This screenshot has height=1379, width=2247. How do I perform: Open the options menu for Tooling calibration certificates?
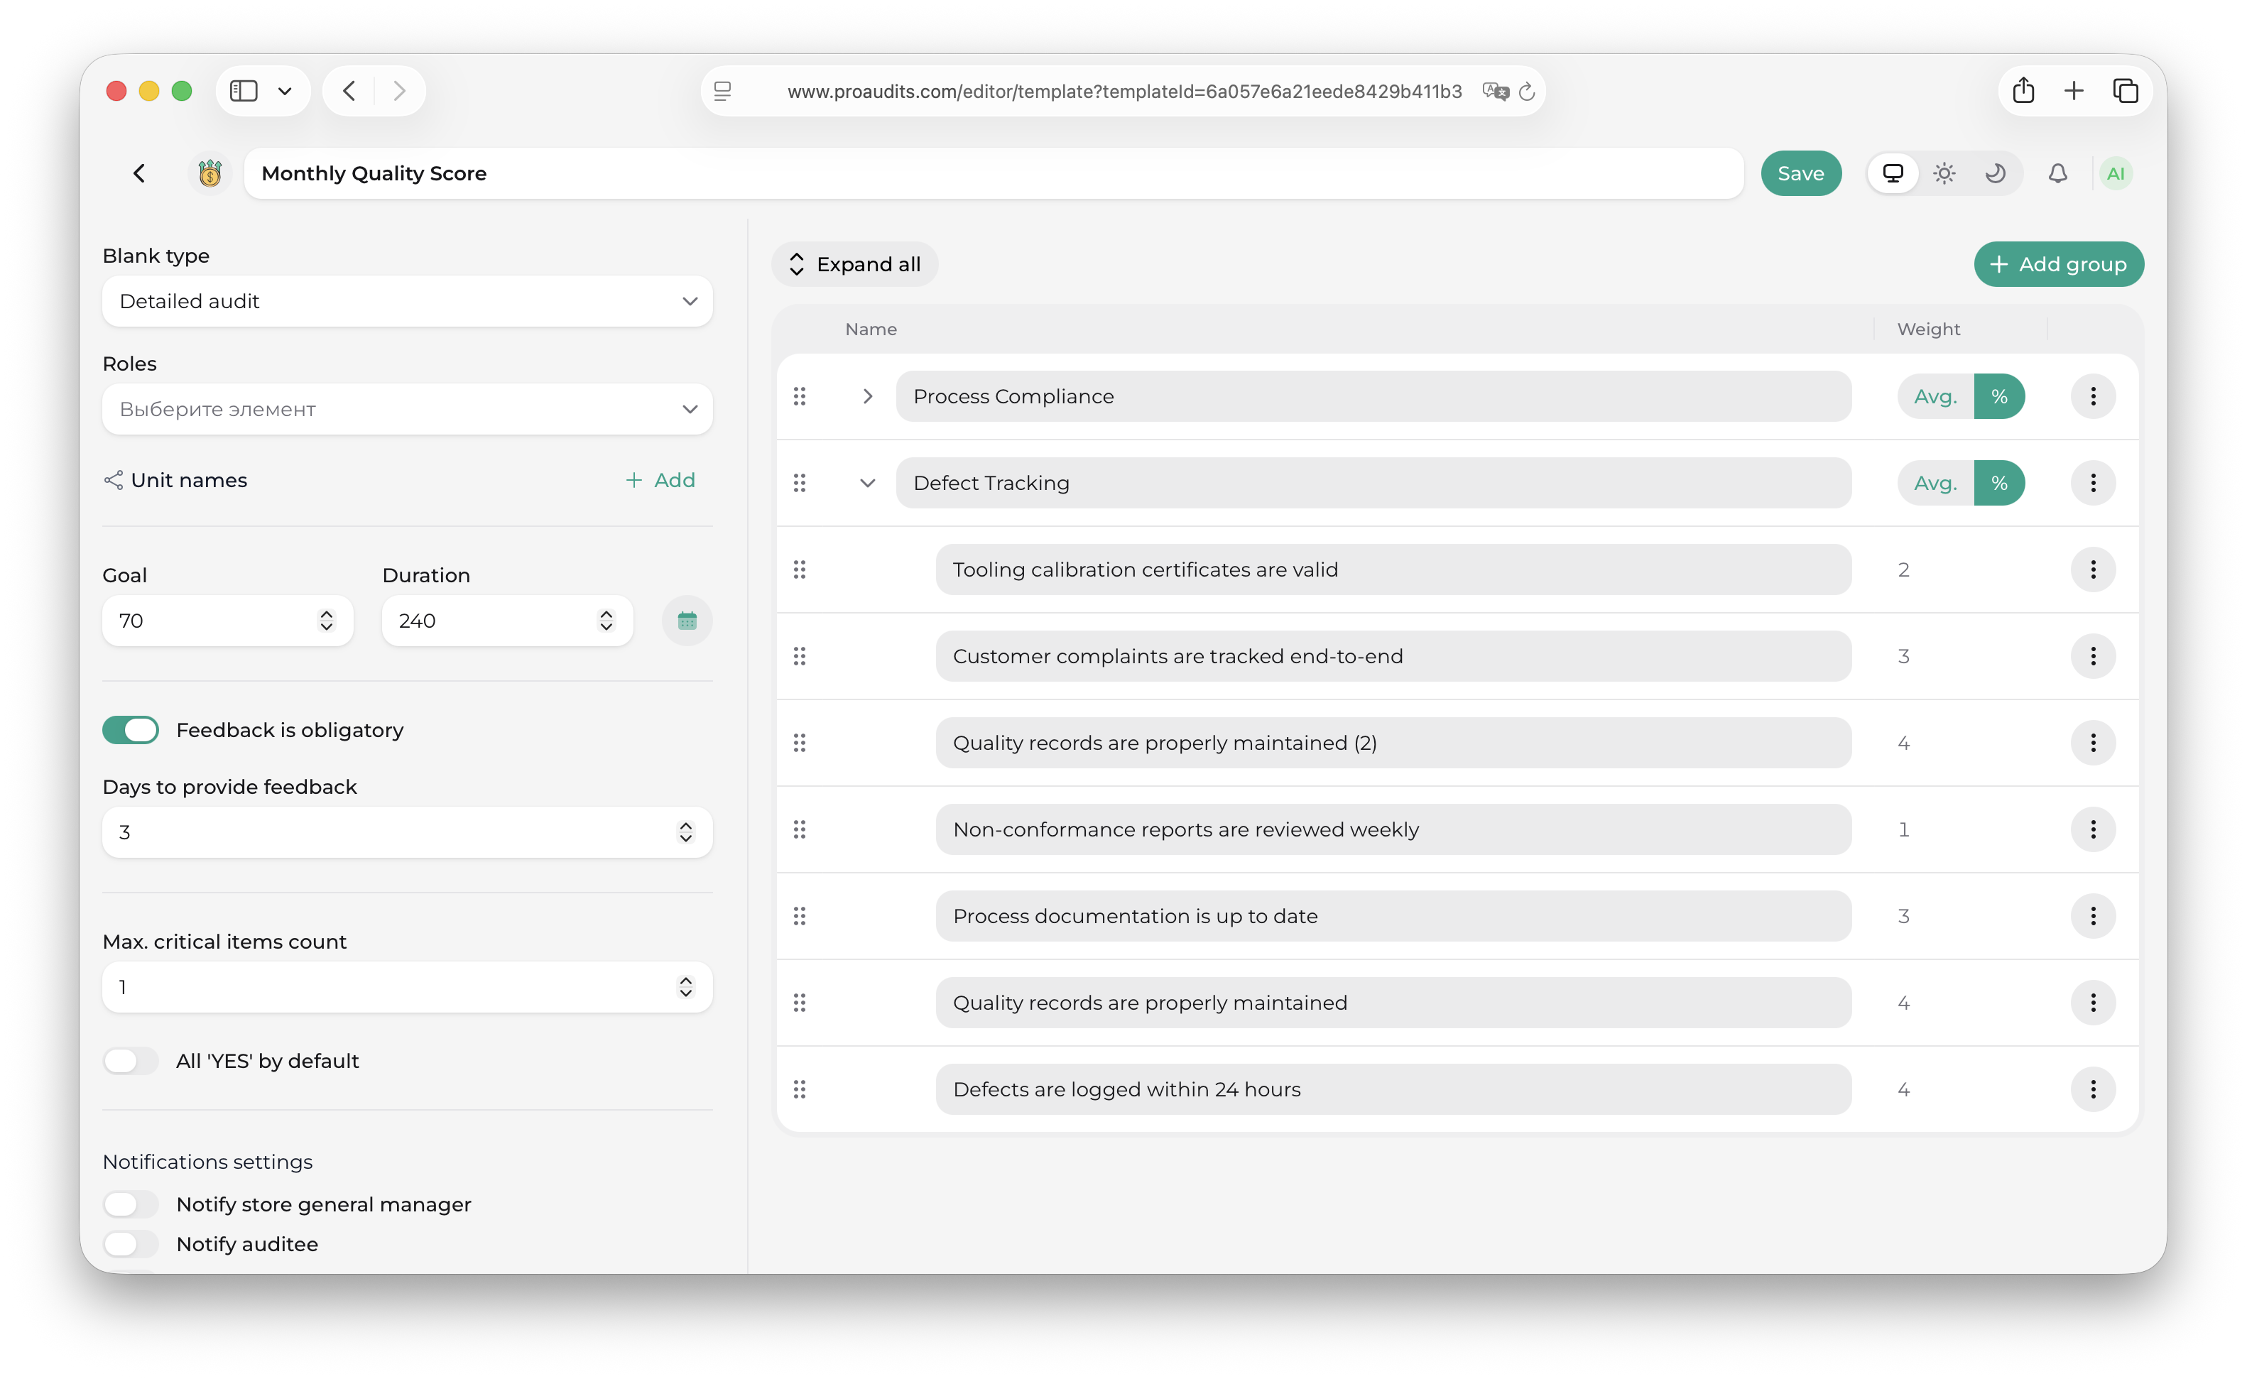(2093, 569)
